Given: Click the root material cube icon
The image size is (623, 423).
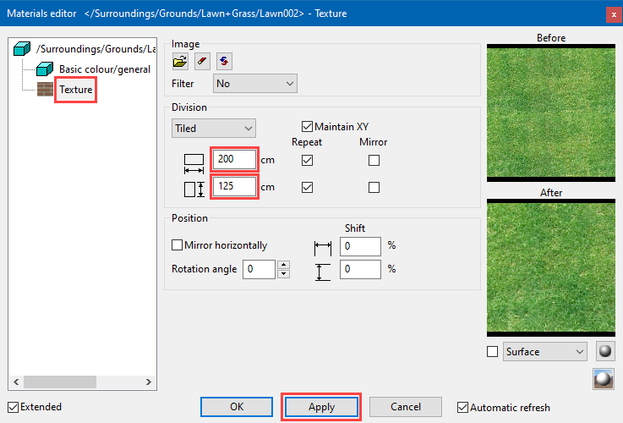Looking at the screenshot, I should pos(23,51).
